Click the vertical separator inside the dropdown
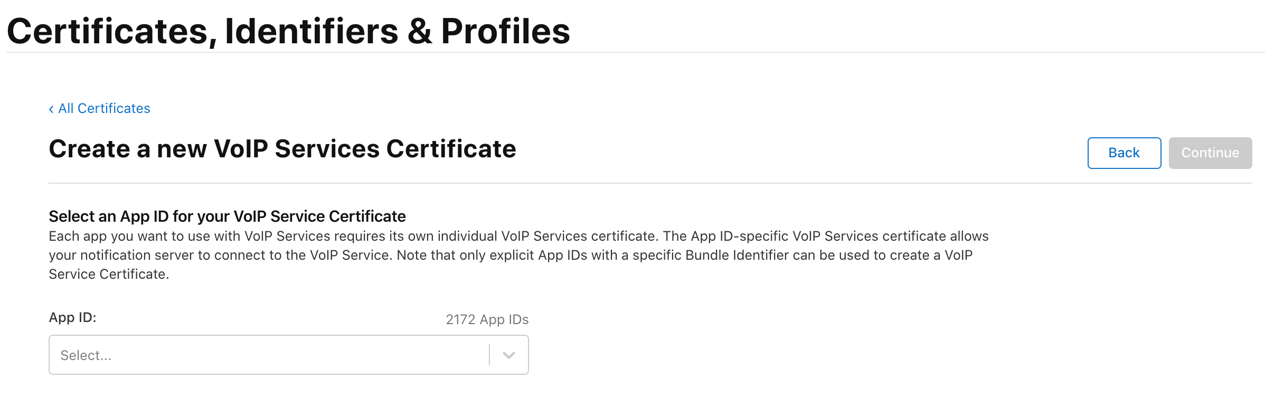 [x=489, y=355]
